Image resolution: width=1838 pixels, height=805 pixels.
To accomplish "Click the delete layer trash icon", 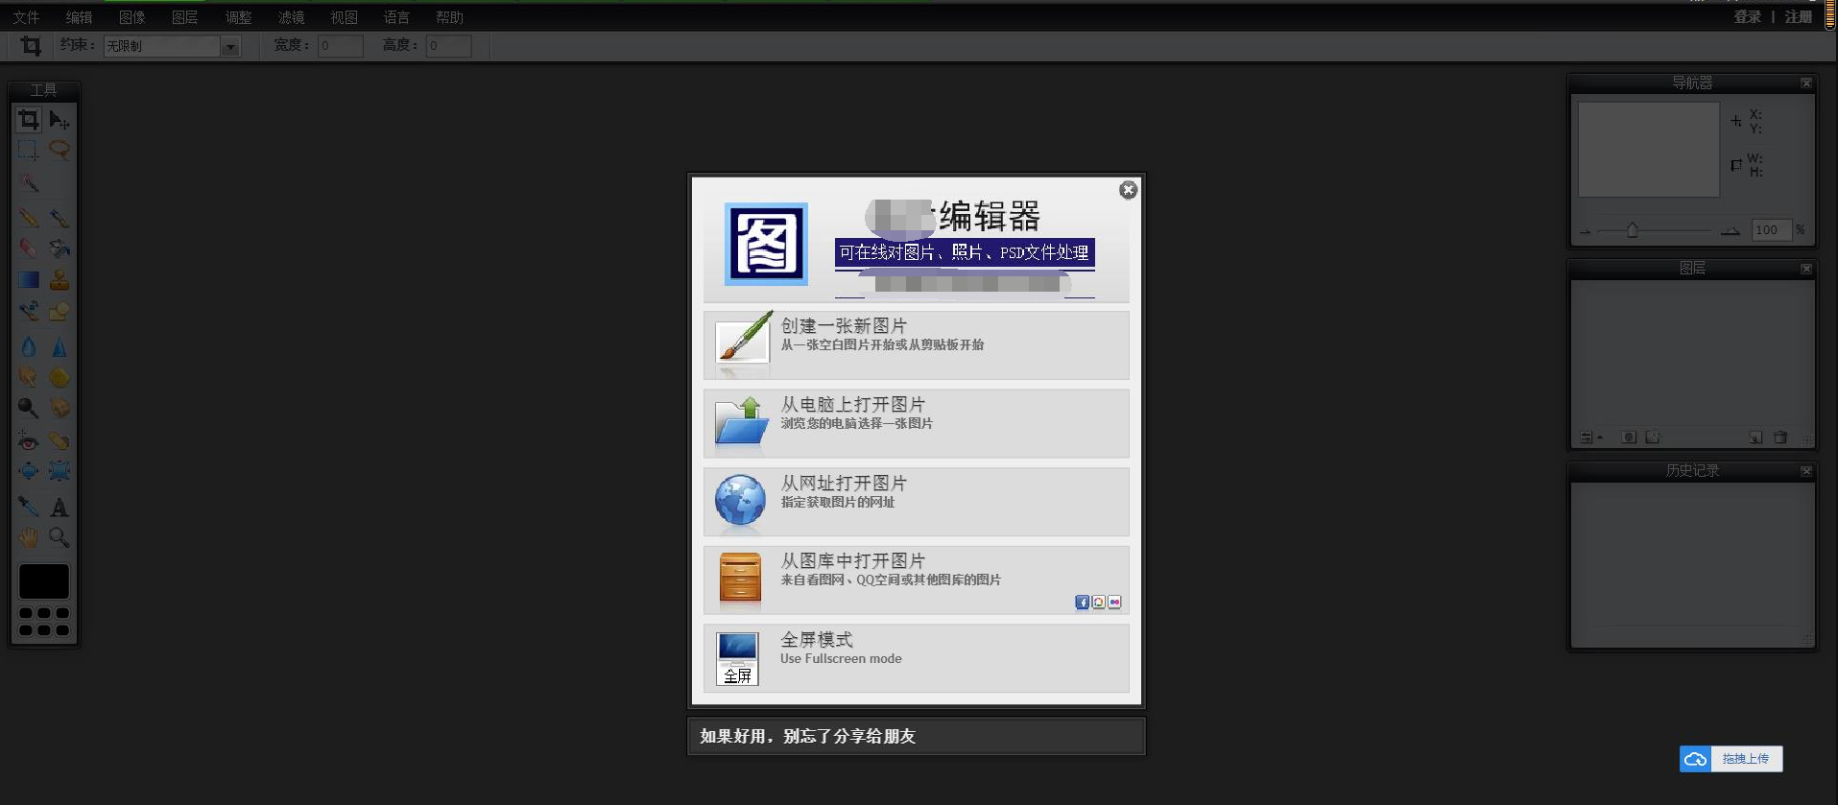I will coord(1780,438).
